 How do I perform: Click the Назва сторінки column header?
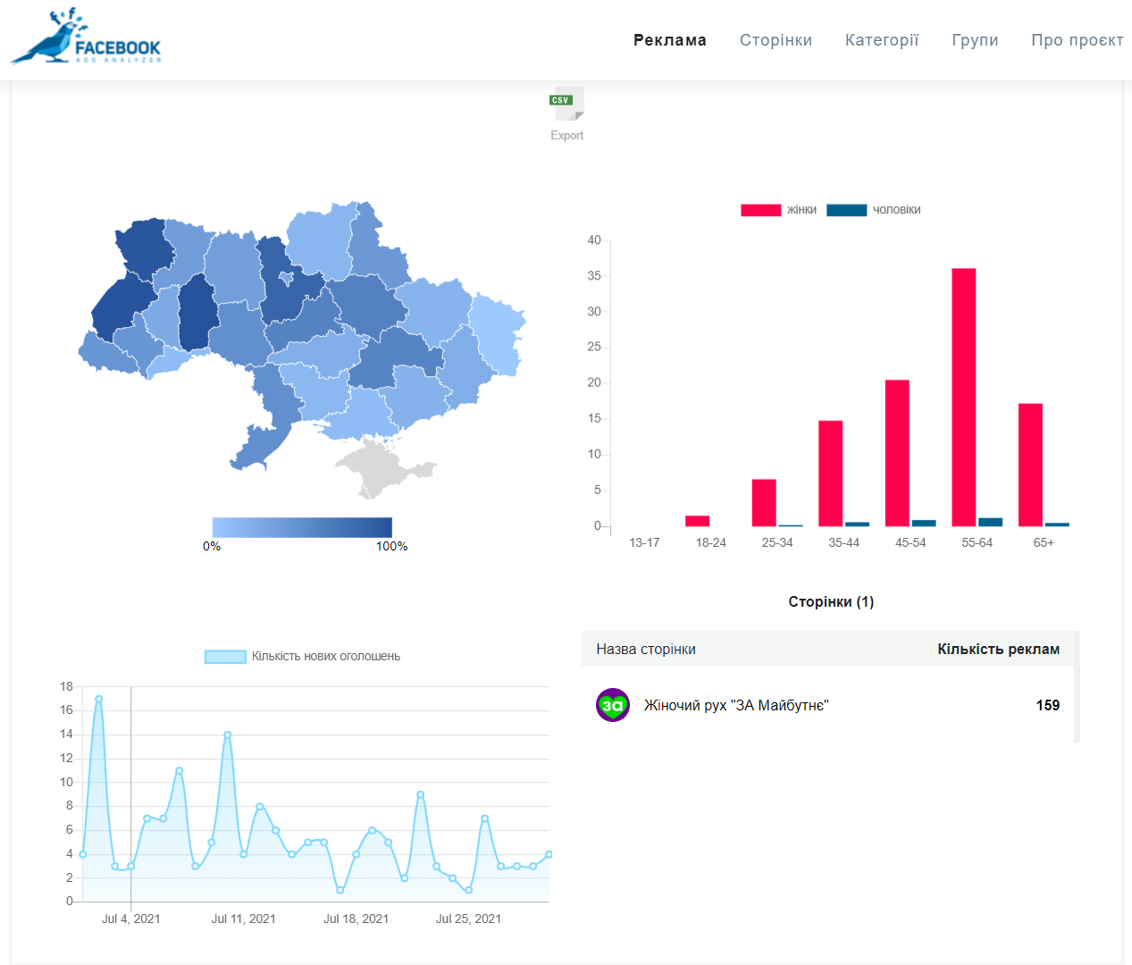click(x=646, y=650)
